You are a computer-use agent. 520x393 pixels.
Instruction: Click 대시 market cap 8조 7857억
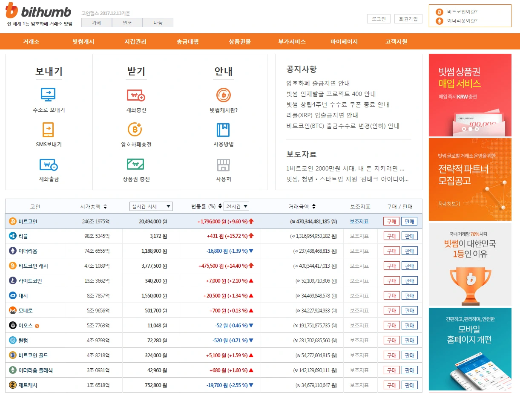coord(98,296)
